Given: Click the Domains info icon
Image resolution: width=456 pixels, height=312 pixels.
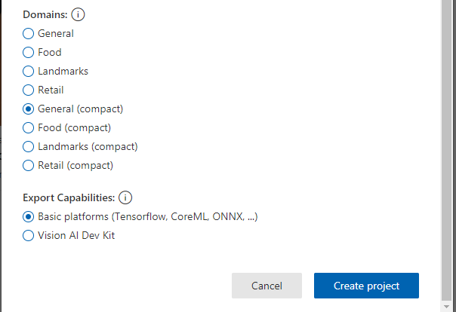Looking at the screenshot, I should (79, 14).
